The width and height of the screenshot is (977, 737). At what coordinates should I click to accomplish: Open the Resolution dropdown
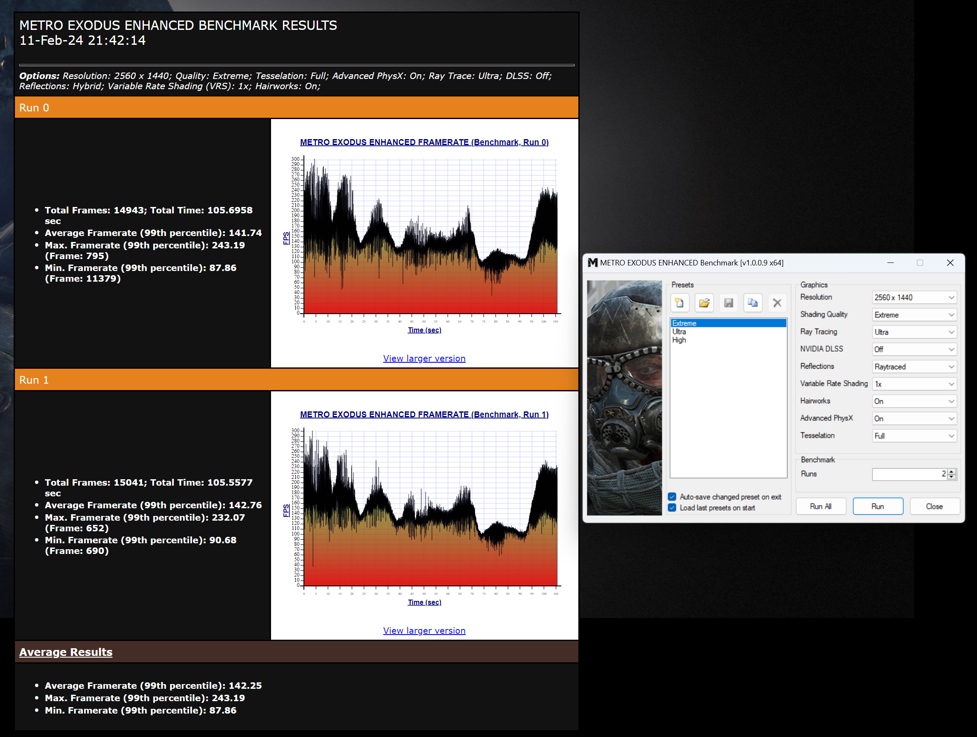914,297
